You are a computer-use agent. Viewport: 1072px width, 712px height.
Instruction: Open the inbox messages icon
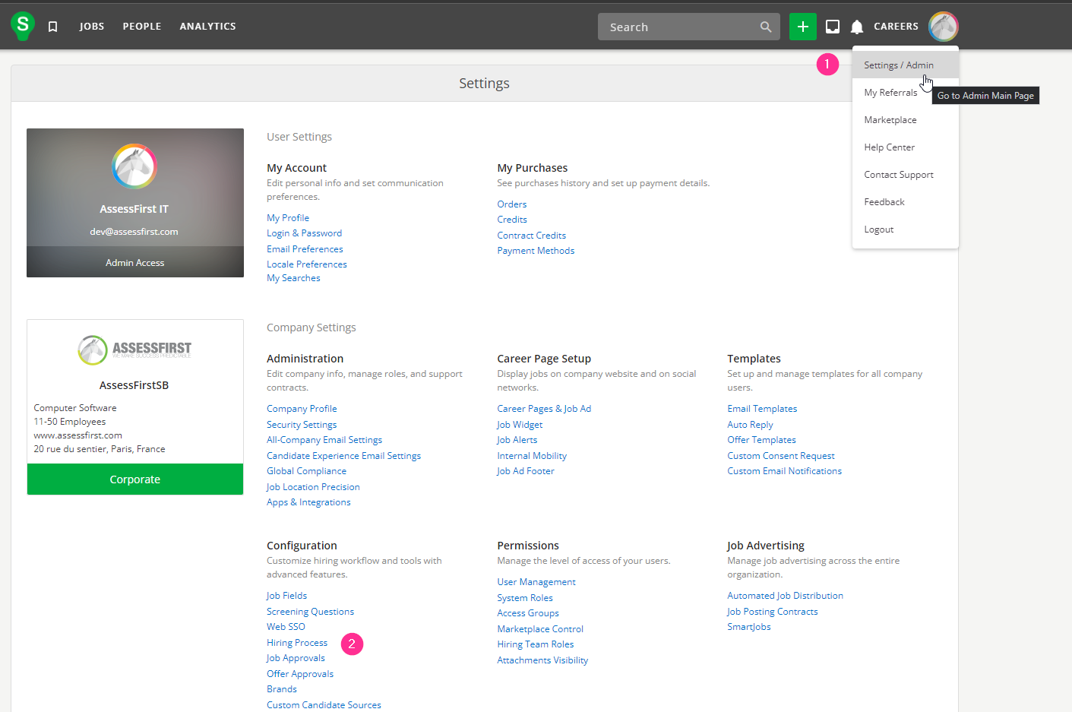click(833, 27)
